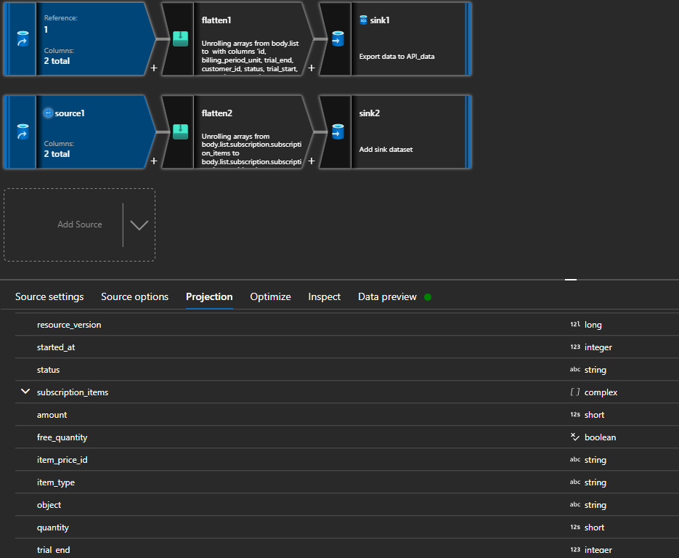Click the item_type column name
Image resolution: width=679 pixels, height=558 pixels.
(x=56, y=482)
